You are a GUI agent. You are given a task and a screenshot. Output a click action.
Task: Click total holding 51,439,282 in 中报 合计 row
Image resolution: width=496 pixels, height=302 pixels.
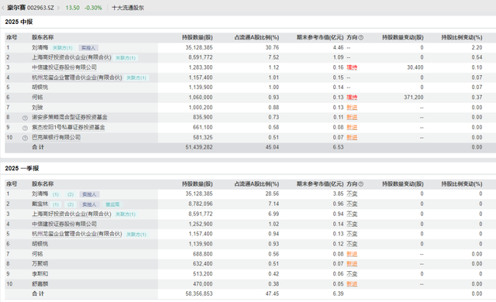coord(199,147)
